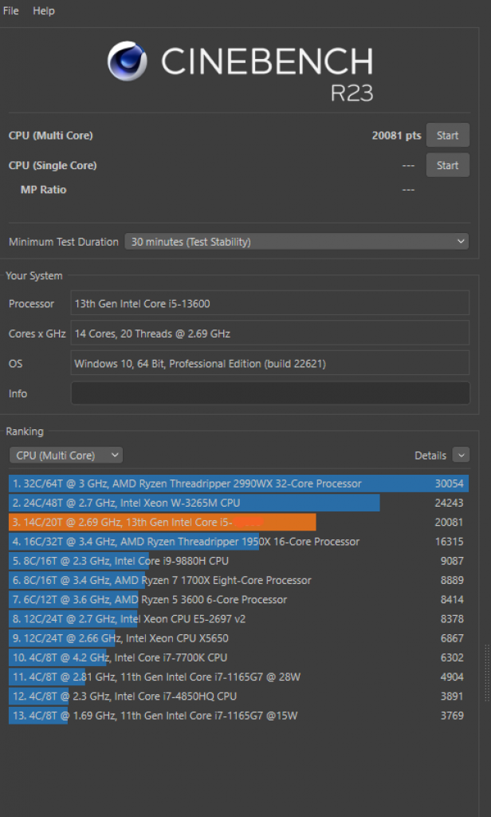Open the CPU (Multi Core) ranking dropdown
491x817 pixels.
pos(66,456)
